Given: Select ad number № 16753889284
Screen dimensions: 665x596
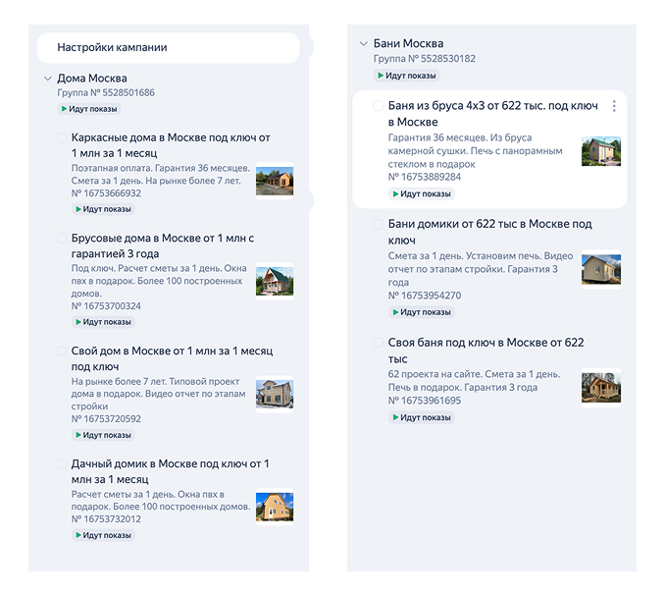Looking at the screenshot, I should (425, 177).
